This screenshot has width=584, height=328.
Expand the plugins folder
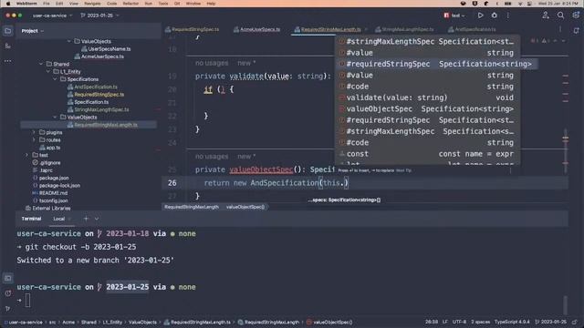tap(34, 132)
